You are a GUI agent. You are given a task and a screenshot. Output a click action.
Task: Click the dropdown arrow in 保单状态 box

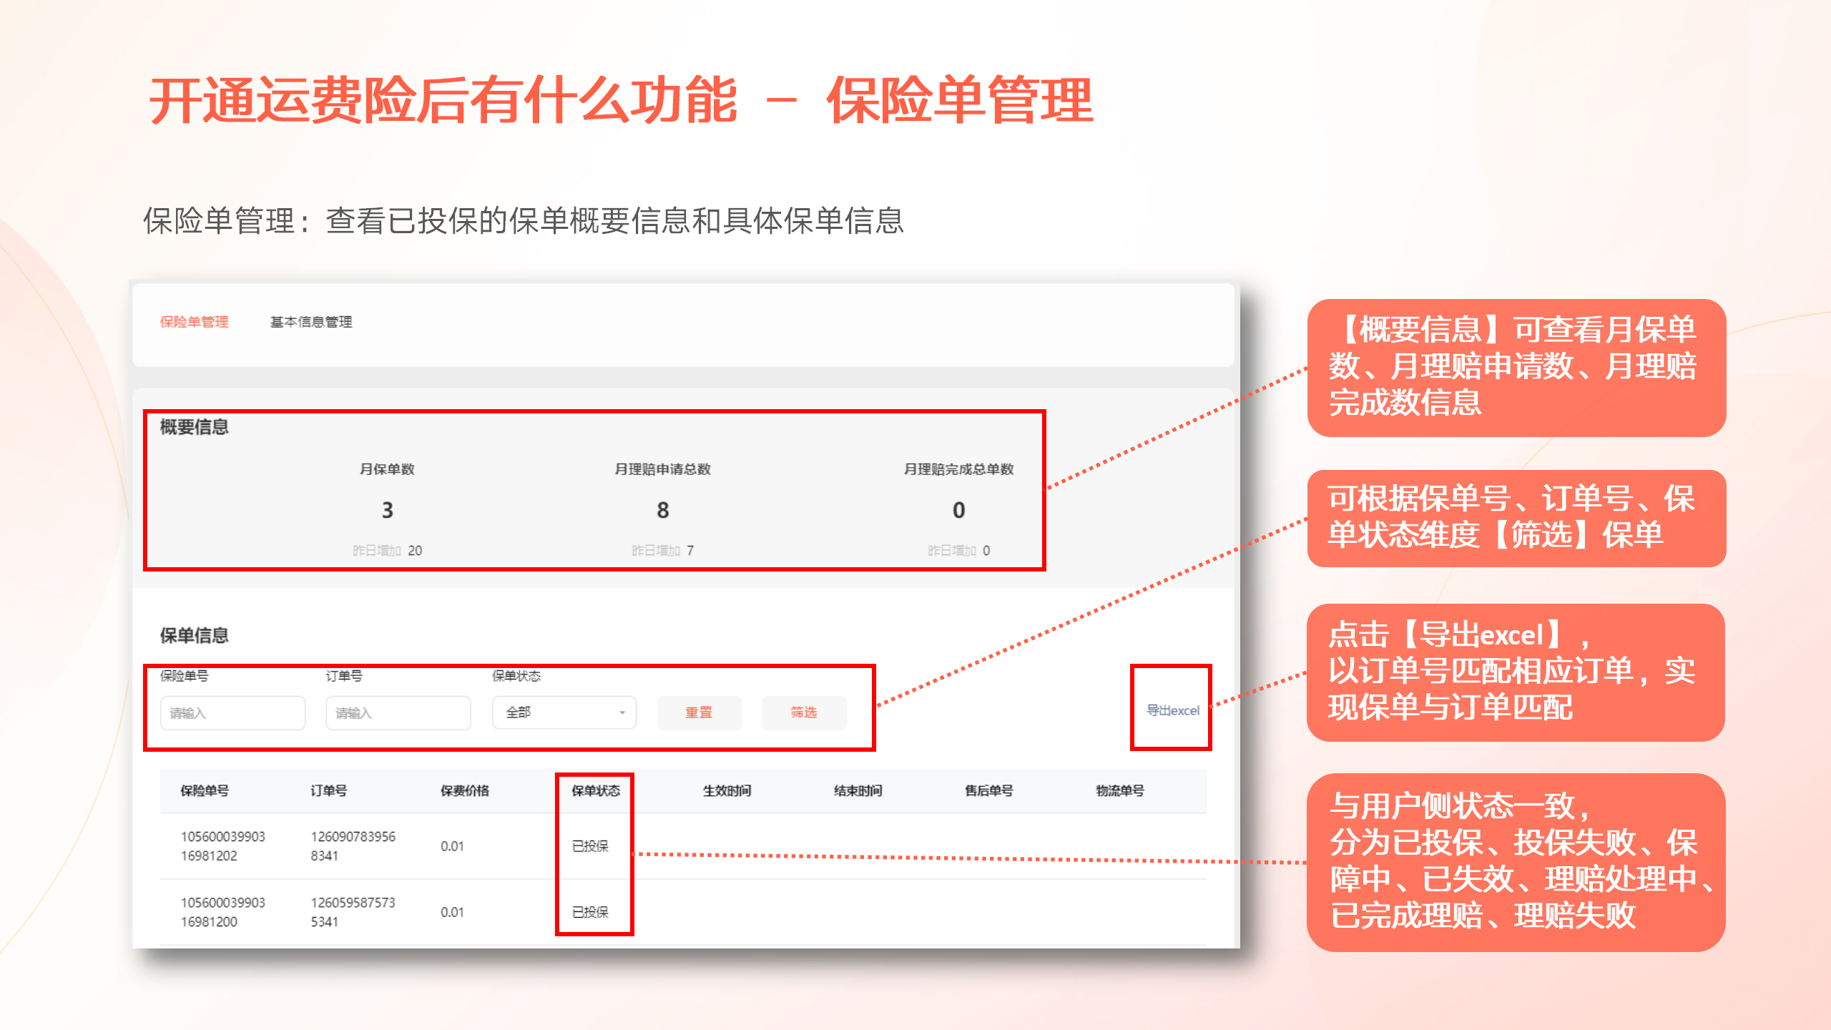pos(622,712)
